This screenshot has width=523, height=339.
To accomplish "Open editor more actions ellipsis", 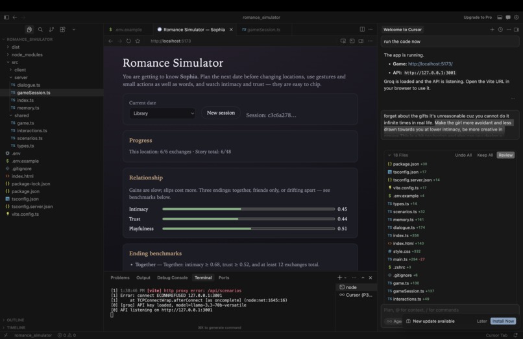I will coord(371,29).
